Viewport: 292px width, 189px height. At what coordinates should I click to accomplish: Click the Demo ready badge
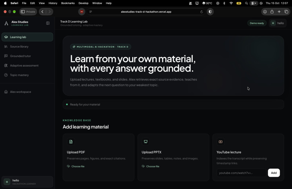(257, 23)
